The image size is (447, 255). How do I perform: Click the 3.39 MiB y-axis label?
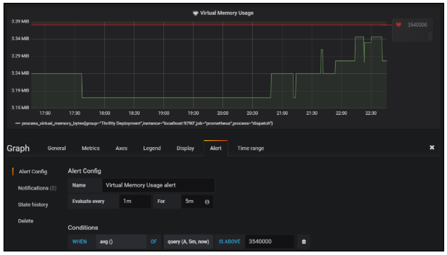tap(20, 21)
